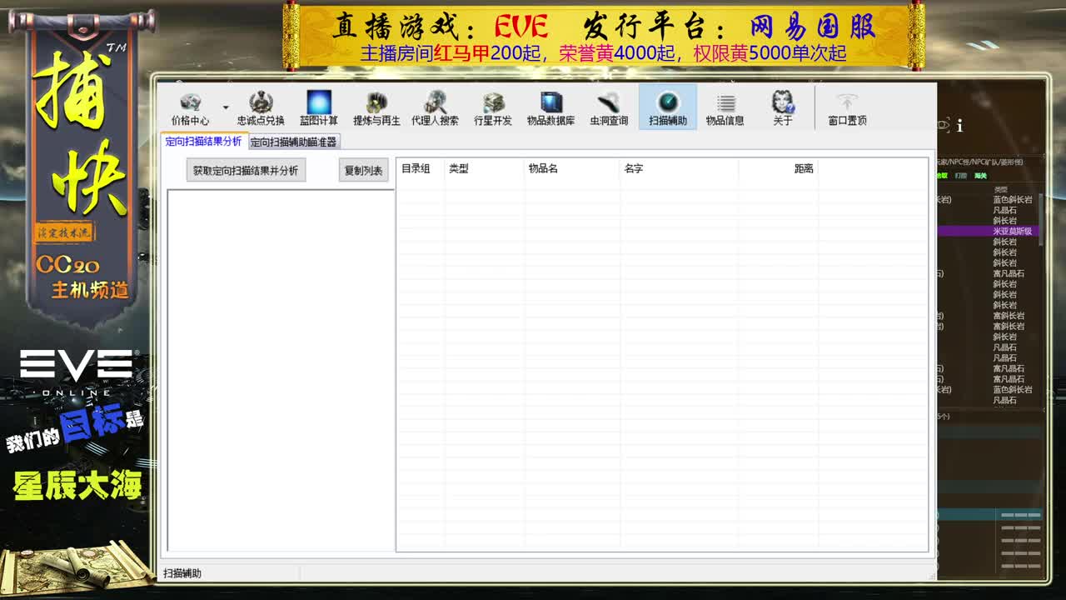1066x600 pixels.
Task: Click the 复制列表 copy list button
Action: [x=363, y=170]
